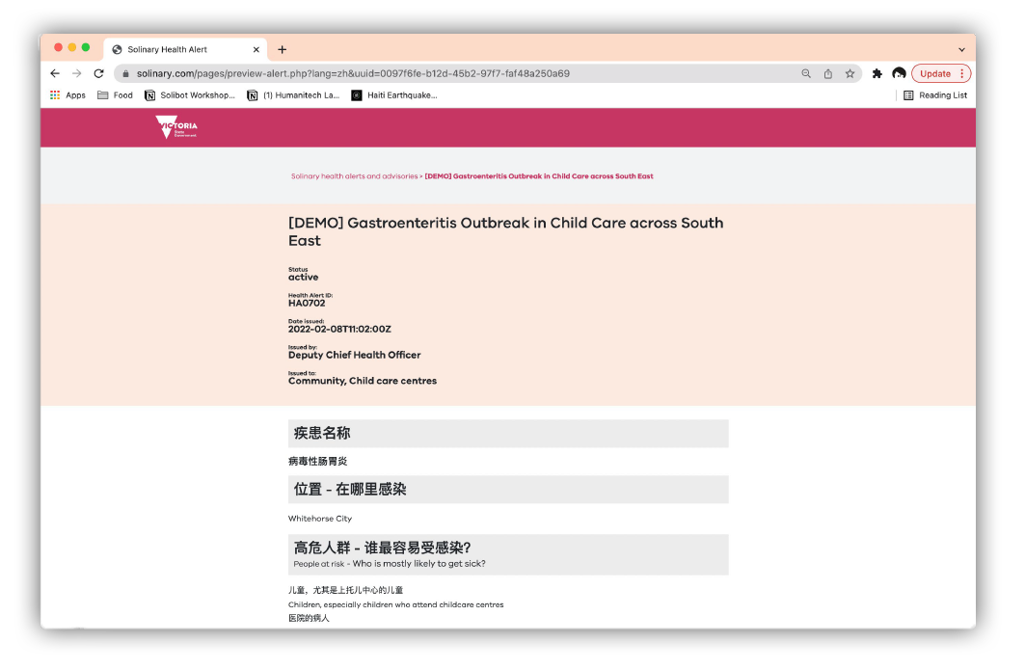This screenshot has height=669, width=1025.
Task: Open the Apps launcher grid
Action: coord(55,94)
